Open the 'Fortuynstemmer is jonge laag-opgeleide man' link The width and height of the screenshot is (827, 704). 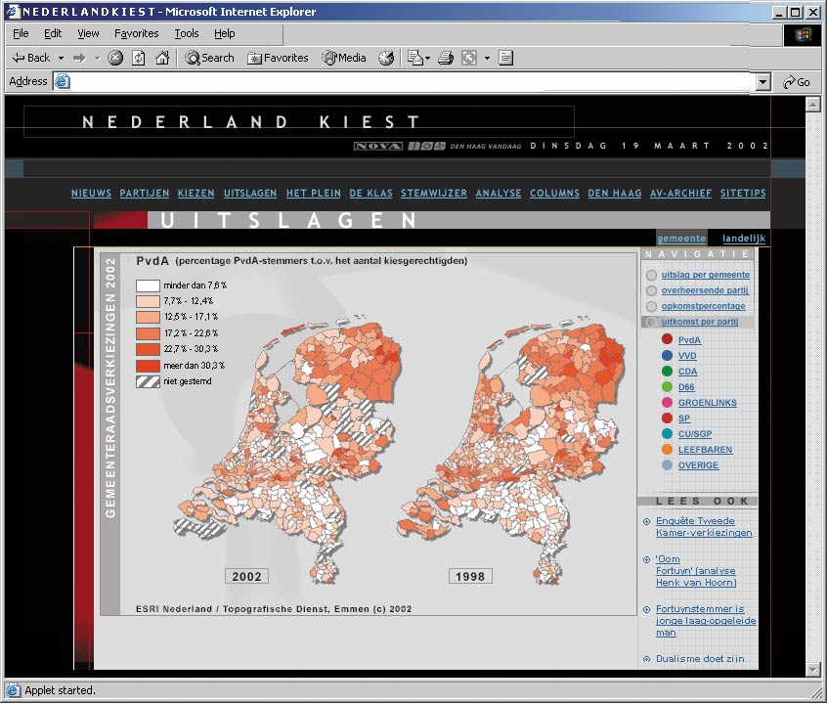point(706,621)
